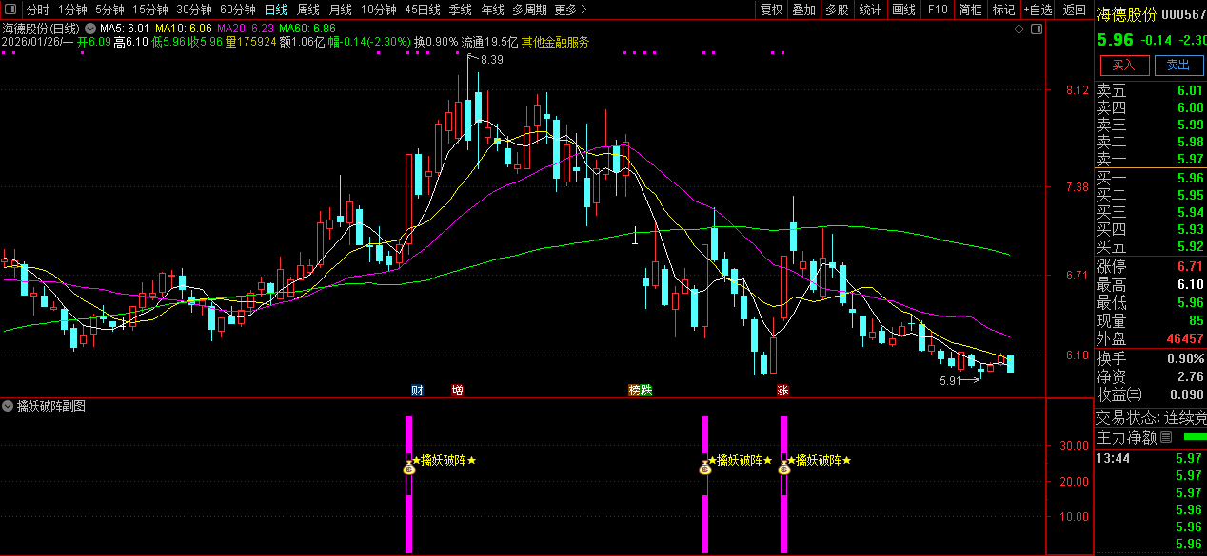Click the 交易状态 trading status row

pyautogui.click(x=1150, y=416)
